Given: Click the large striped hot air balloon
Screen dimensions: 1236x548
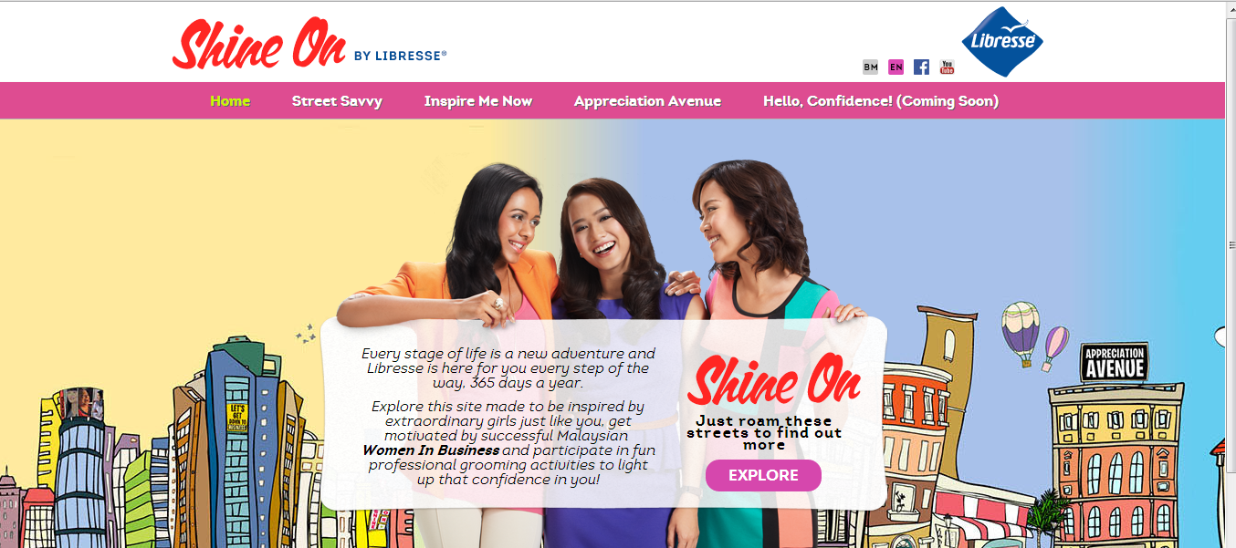Looking at the screenshot, I should (1021, 333).
